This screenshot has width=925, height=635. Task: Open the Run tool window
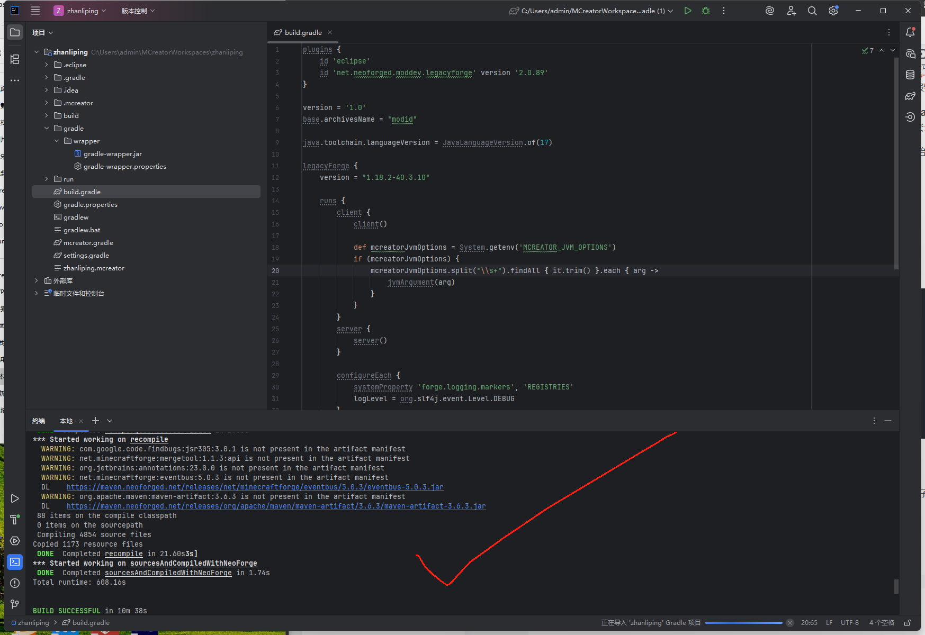coord(15,498)
